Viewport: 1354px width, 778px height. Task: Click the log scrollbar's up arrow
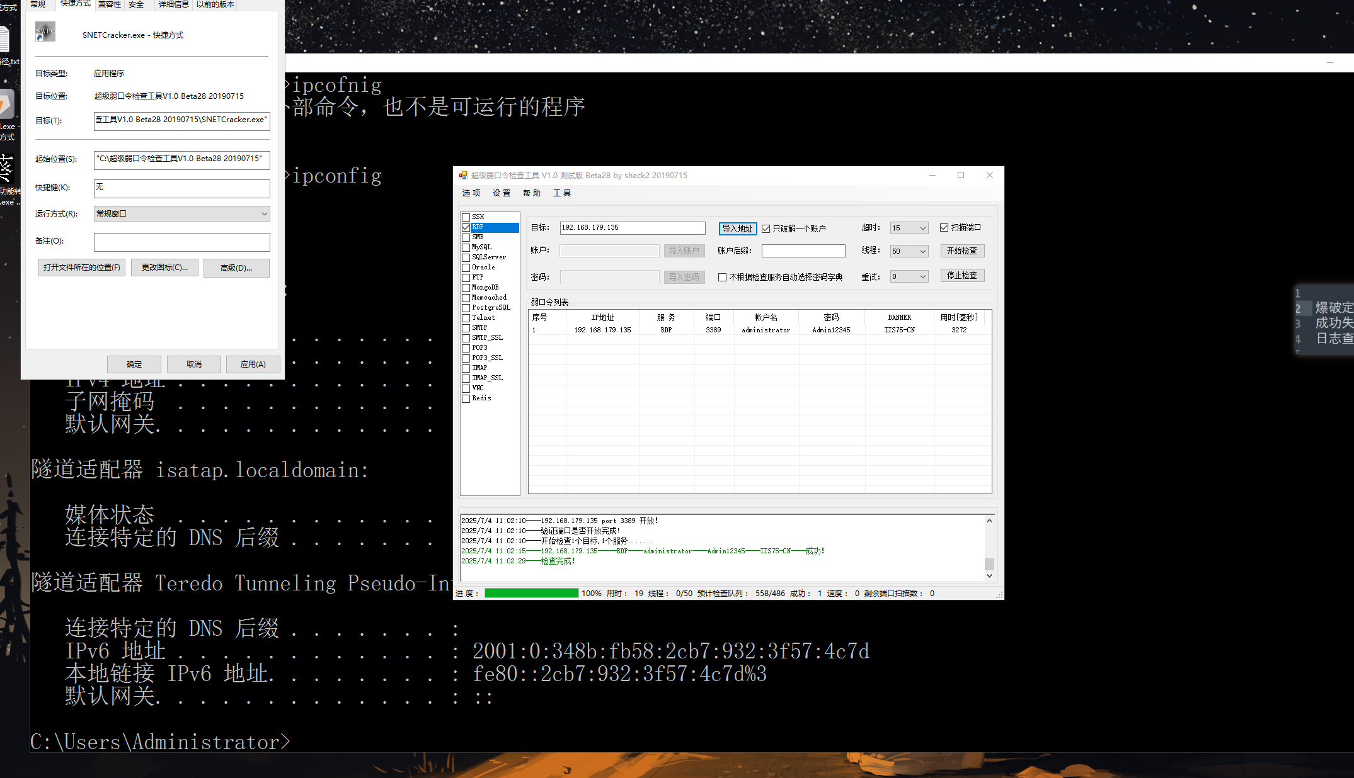point(989,521)
